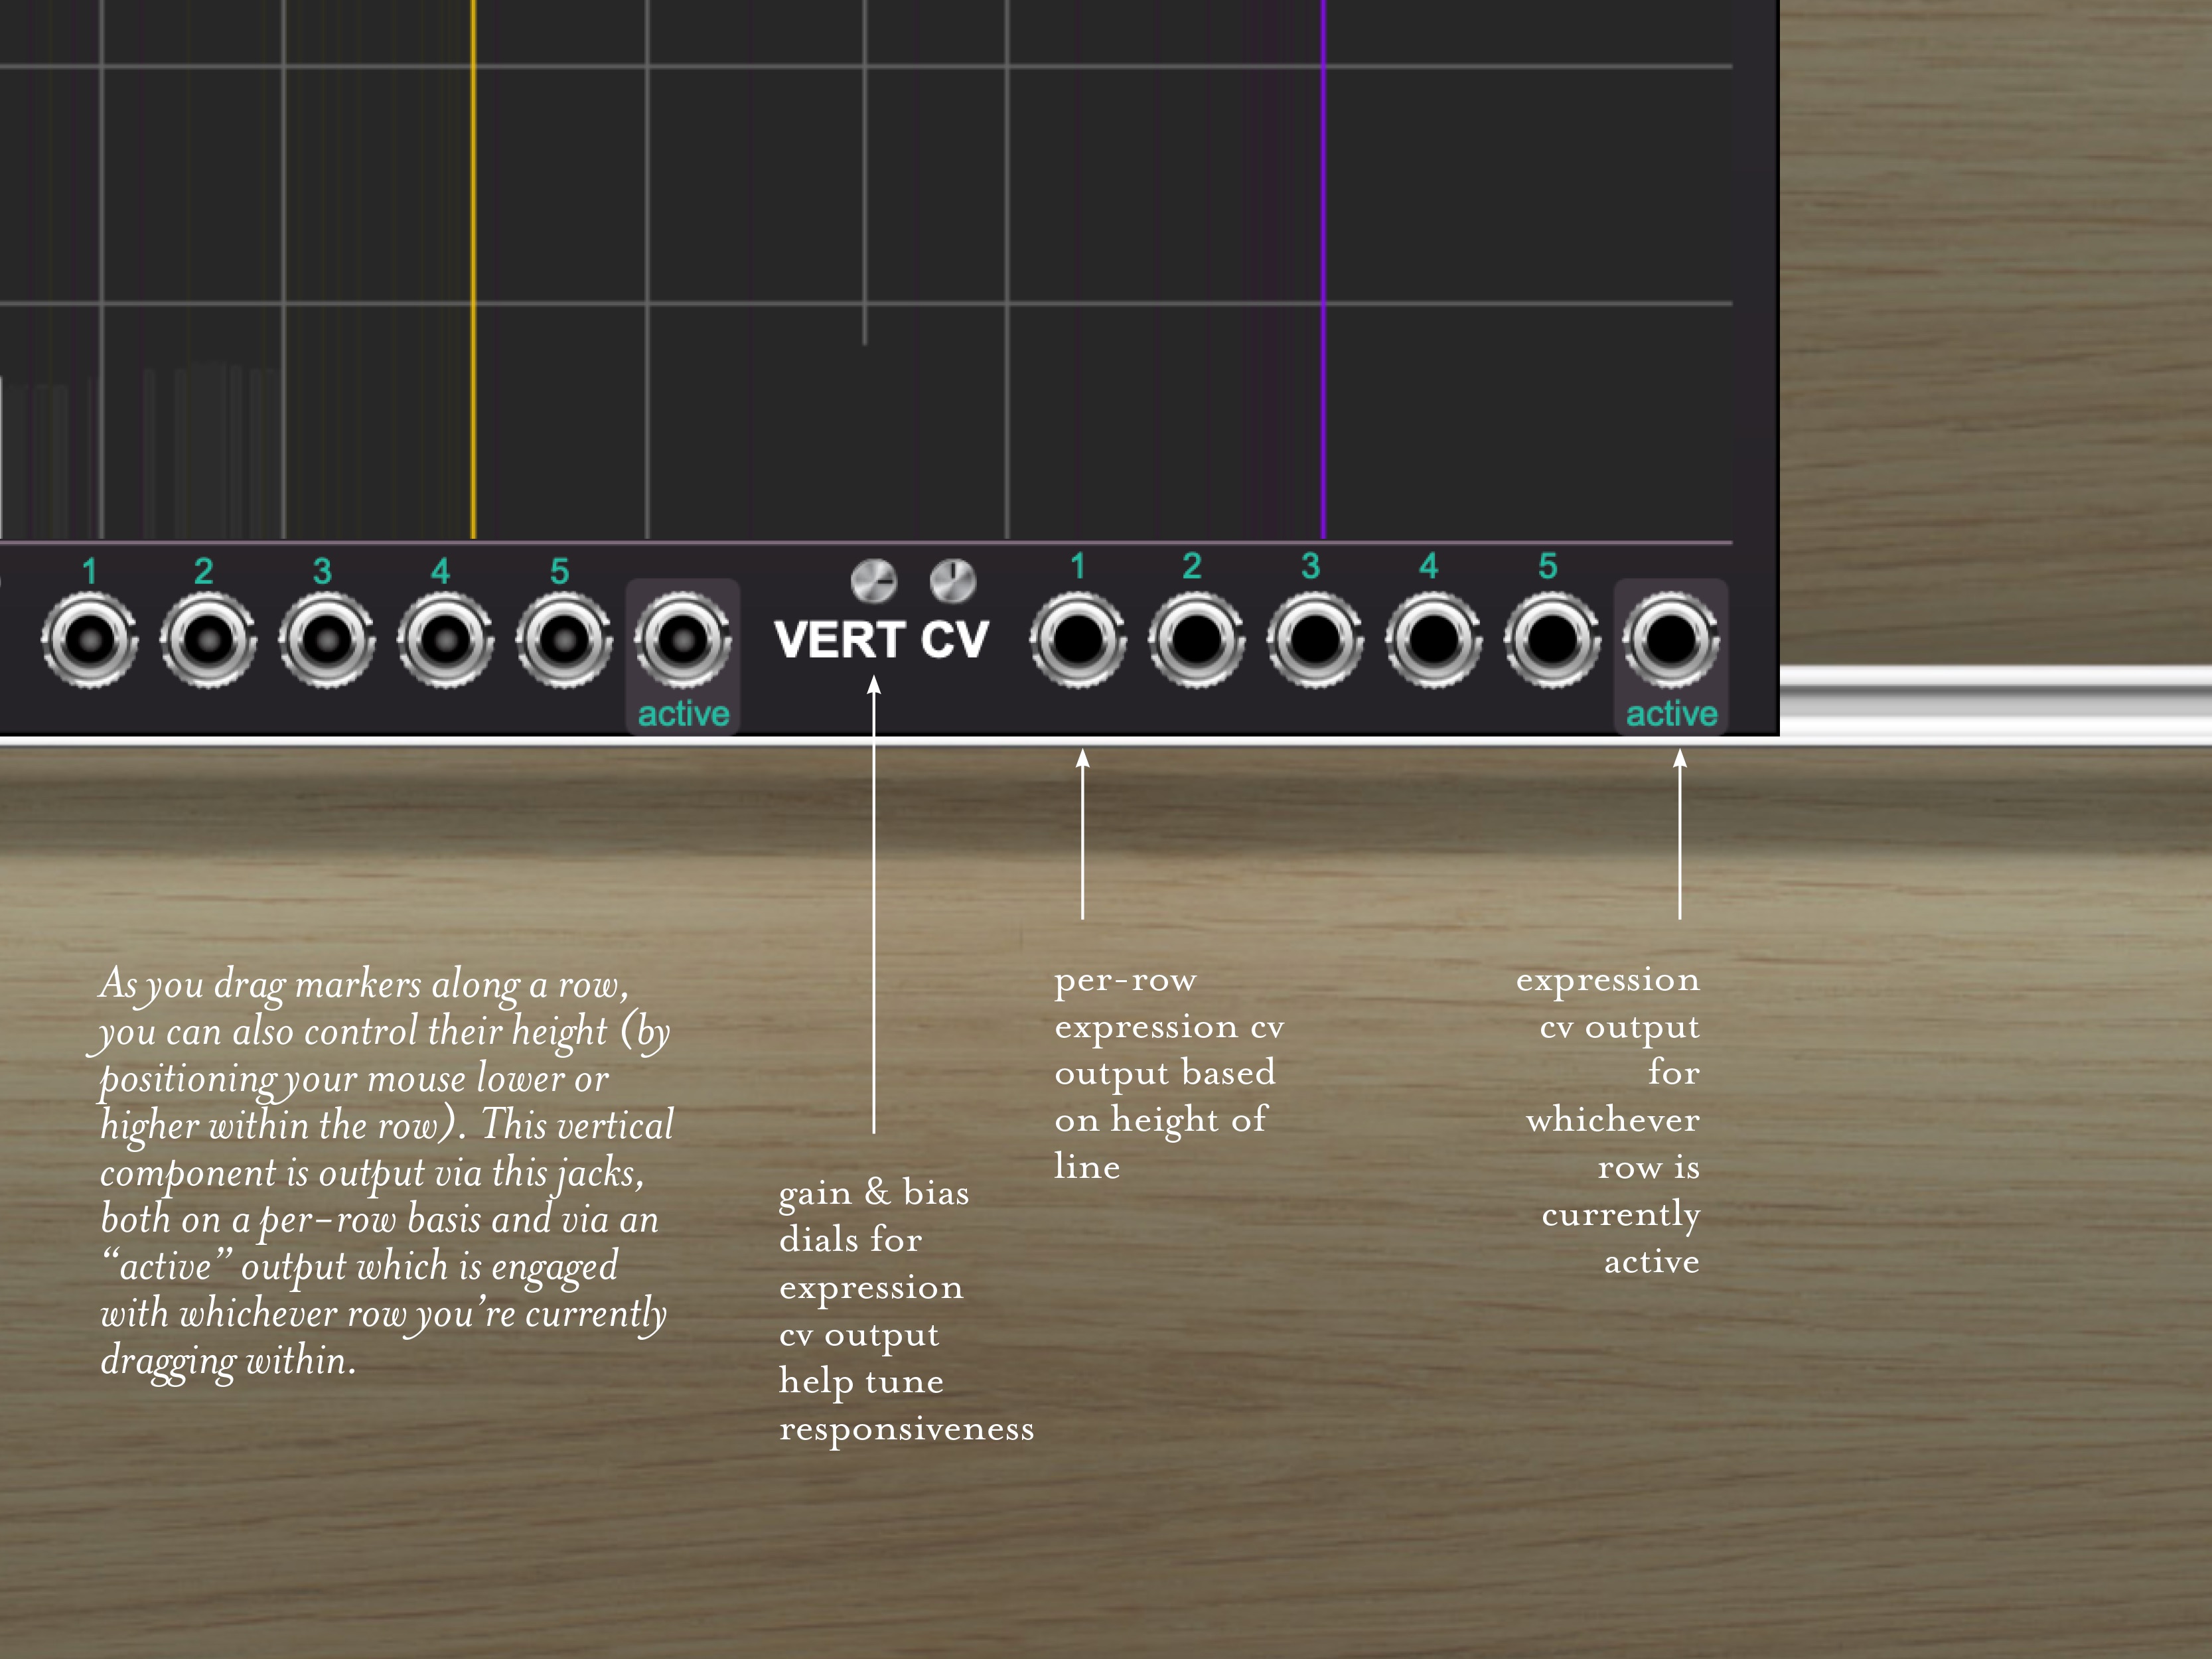Click VERT CV output jack 2
This screenshot has height=1659, width=2212.
point(1197,640)
